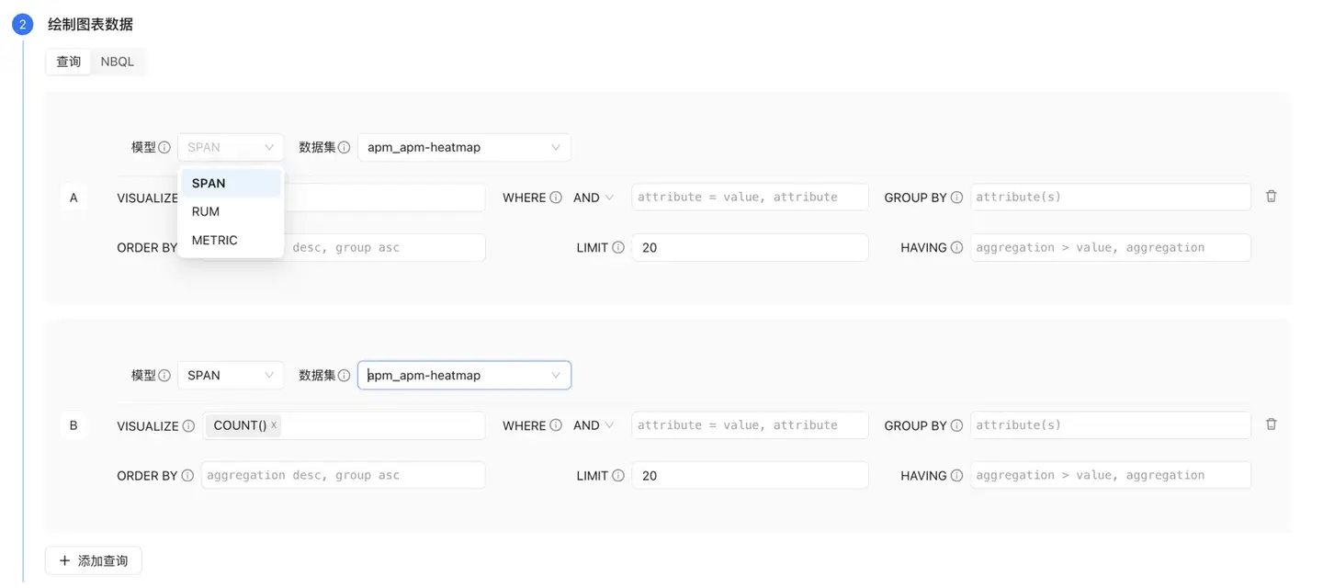Click LIMIT info icon in query B
This screenshot has width=1323, height=588.
pyautogui.click(x=618, y=476)
